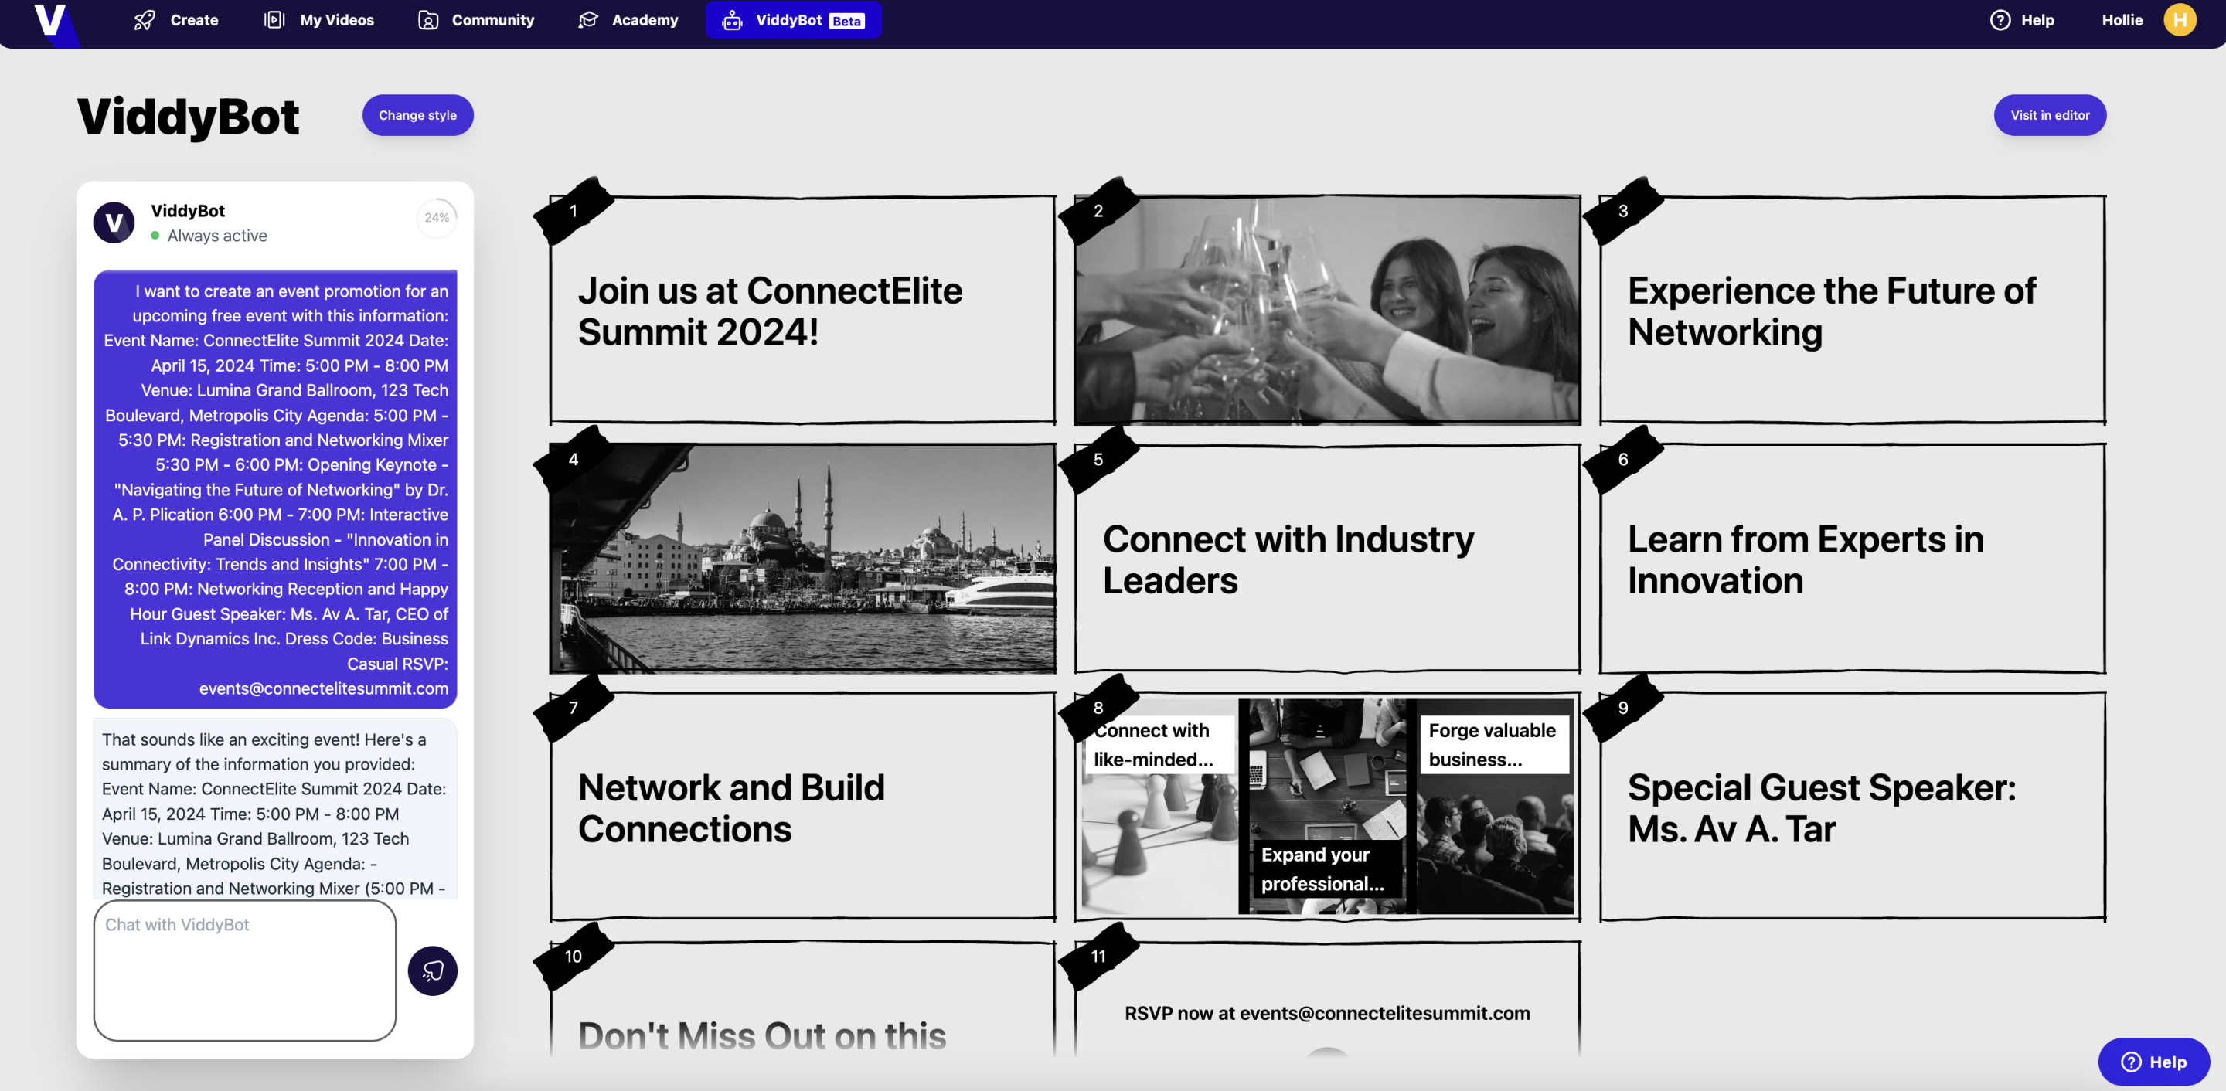Viewport: 2226px width, 1091px height.
Task: Click the Academy graduation cap icon
Action: [x=587, y=20]
